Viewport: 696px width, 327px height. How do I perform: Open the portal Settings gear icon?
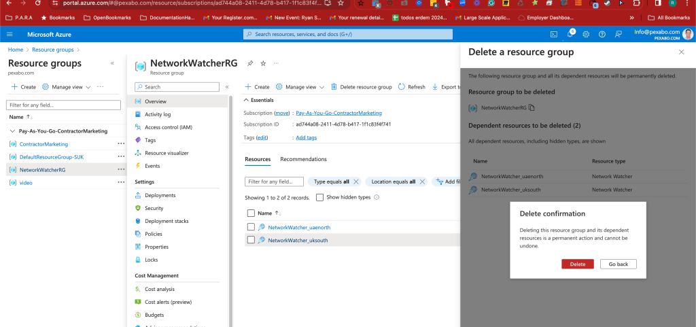pyautogui.click(x=586, y=35)
